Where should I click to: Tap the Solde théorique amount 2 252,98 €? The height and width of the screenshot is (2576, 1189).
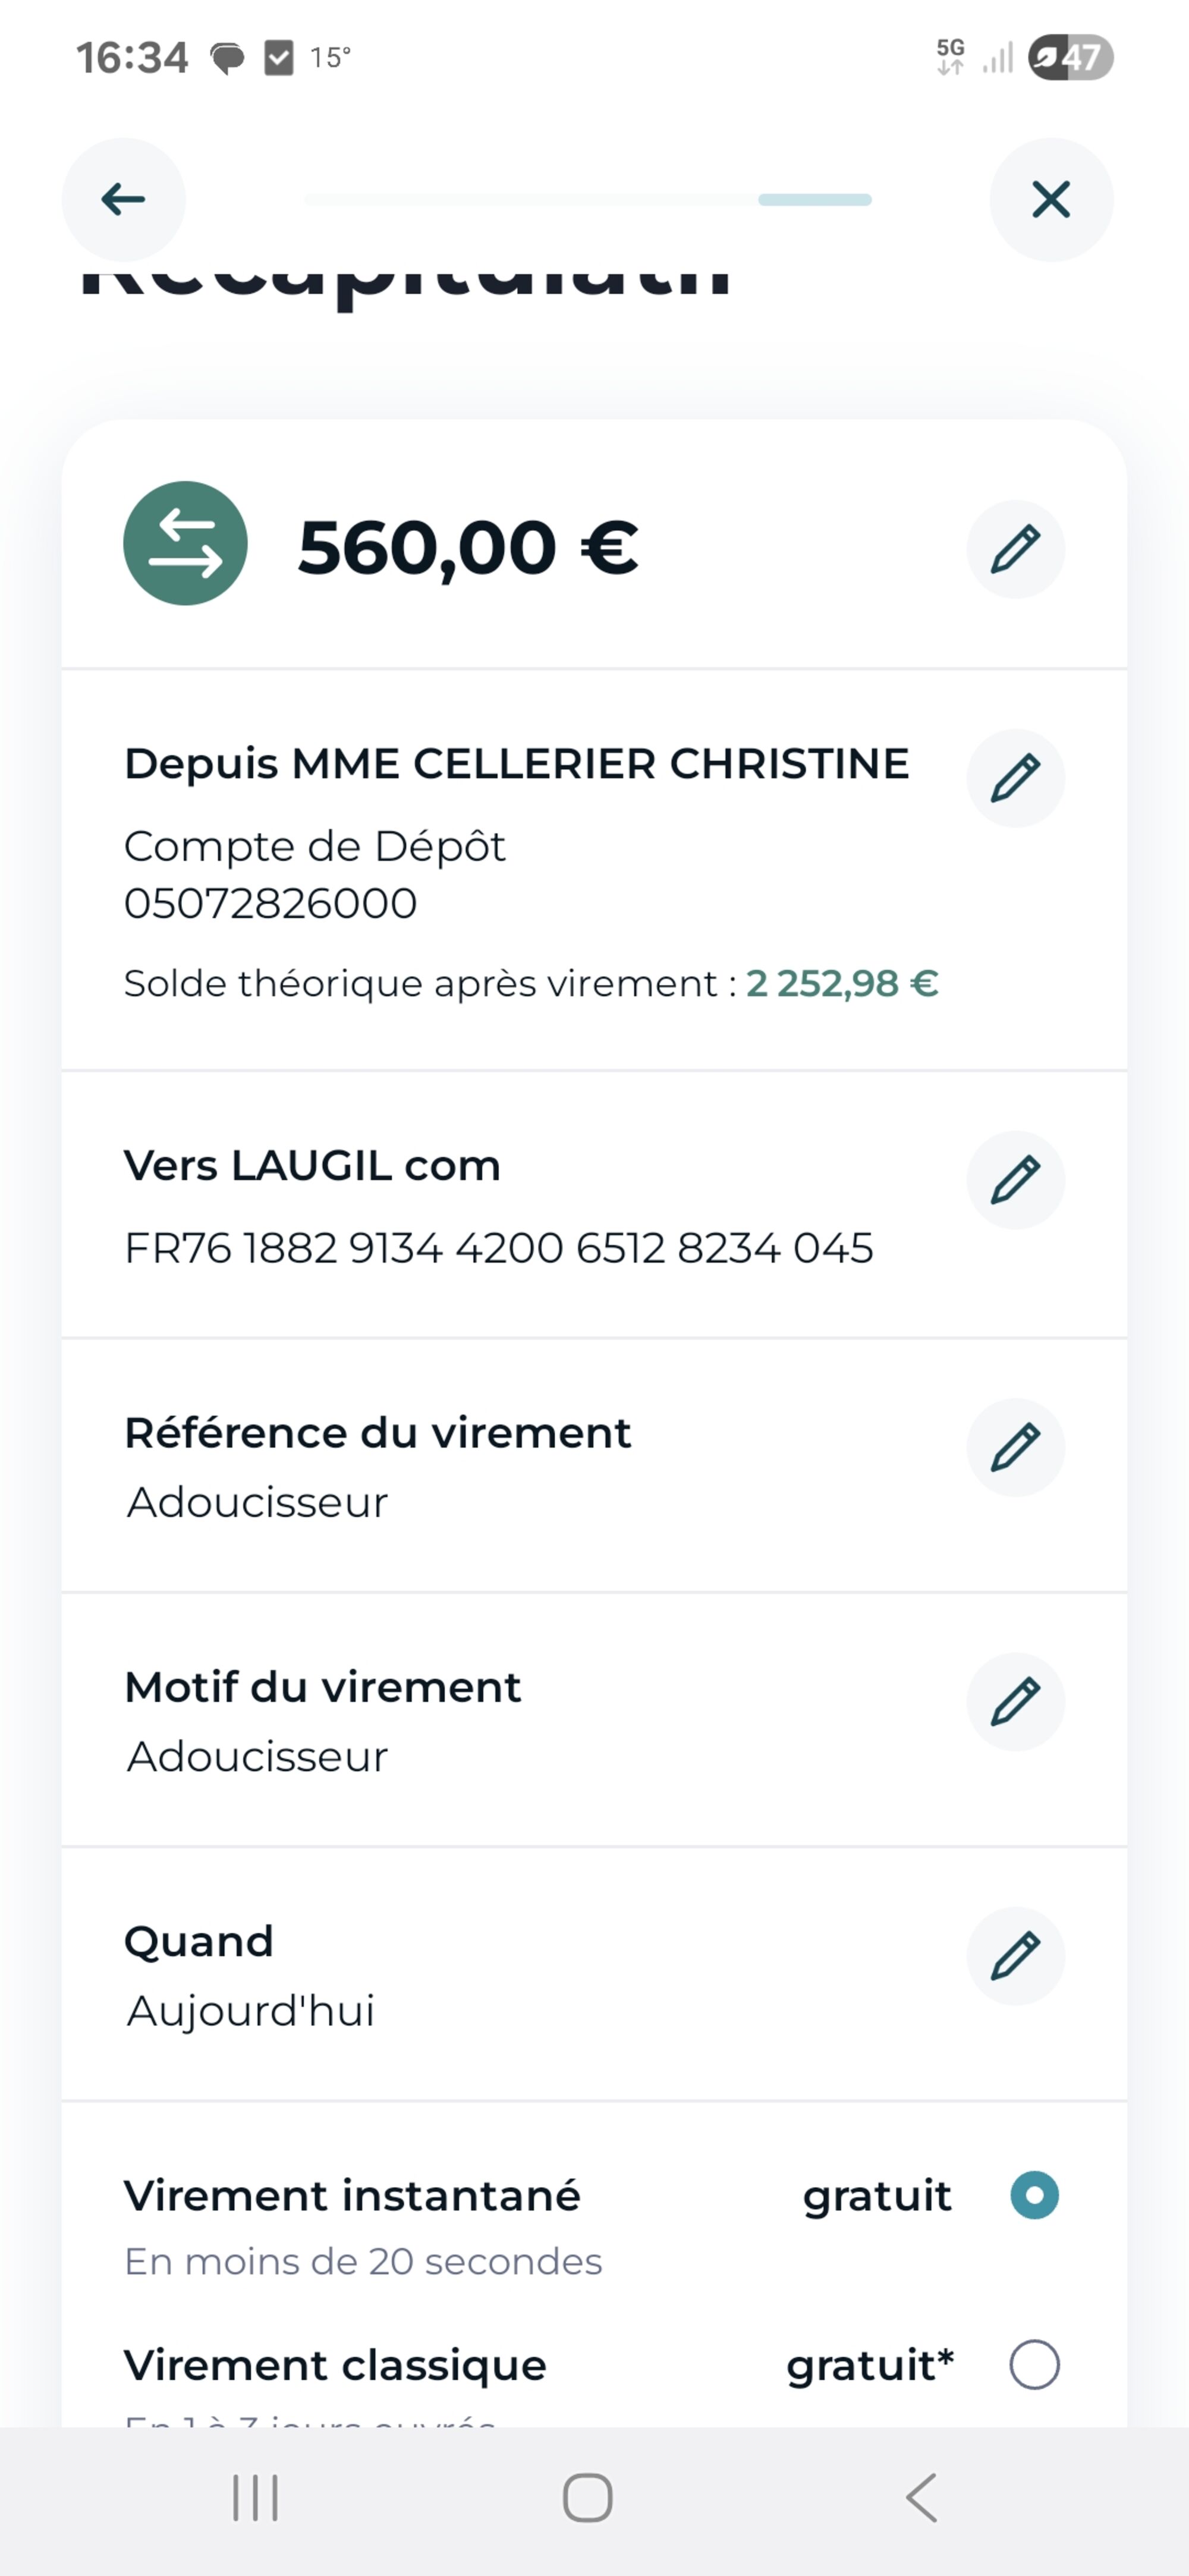coord(842,984)
